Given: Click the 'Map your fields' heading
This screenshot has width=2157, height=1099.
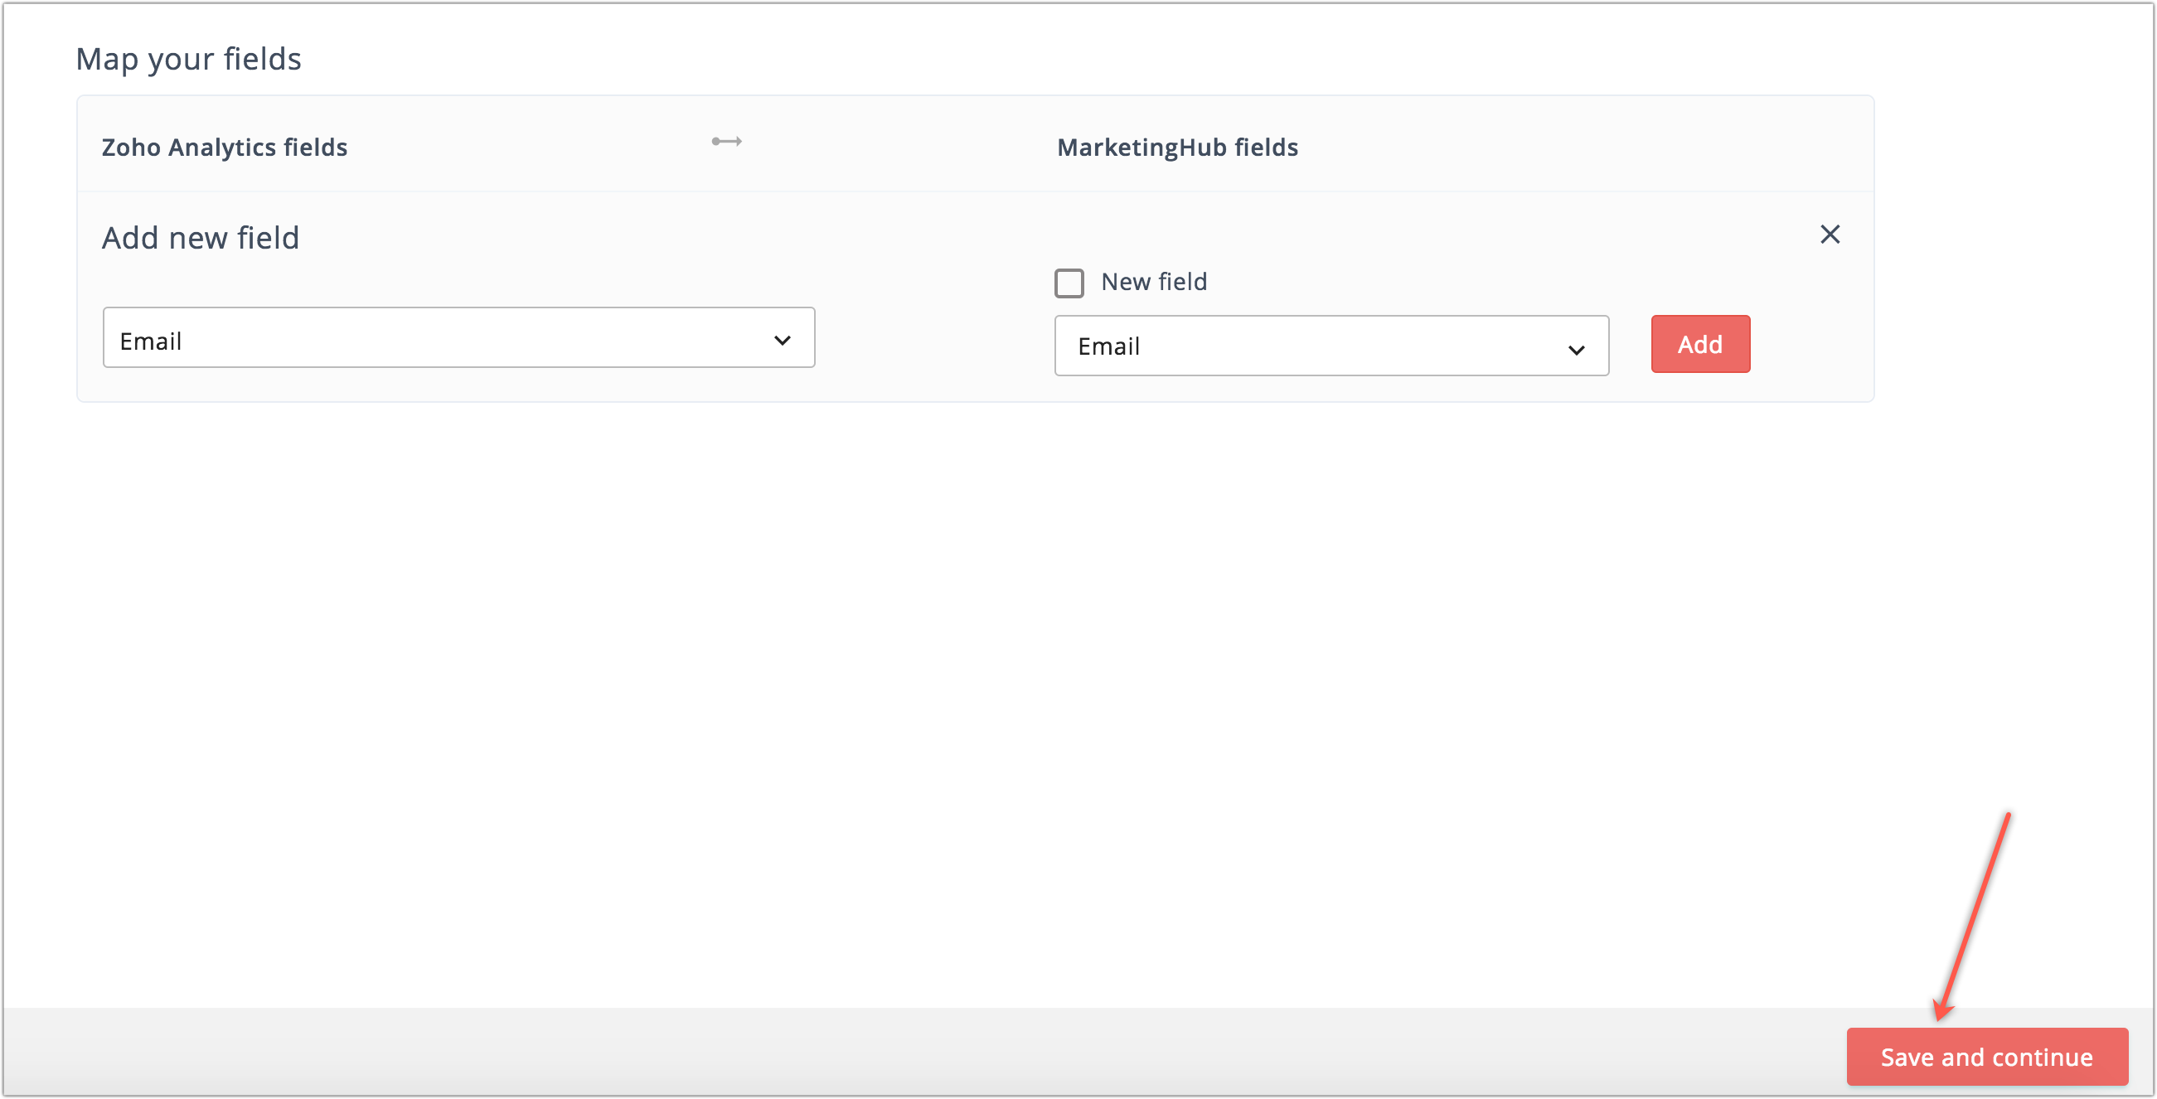Looking at the screenshot, I should (x=188, y=60).
